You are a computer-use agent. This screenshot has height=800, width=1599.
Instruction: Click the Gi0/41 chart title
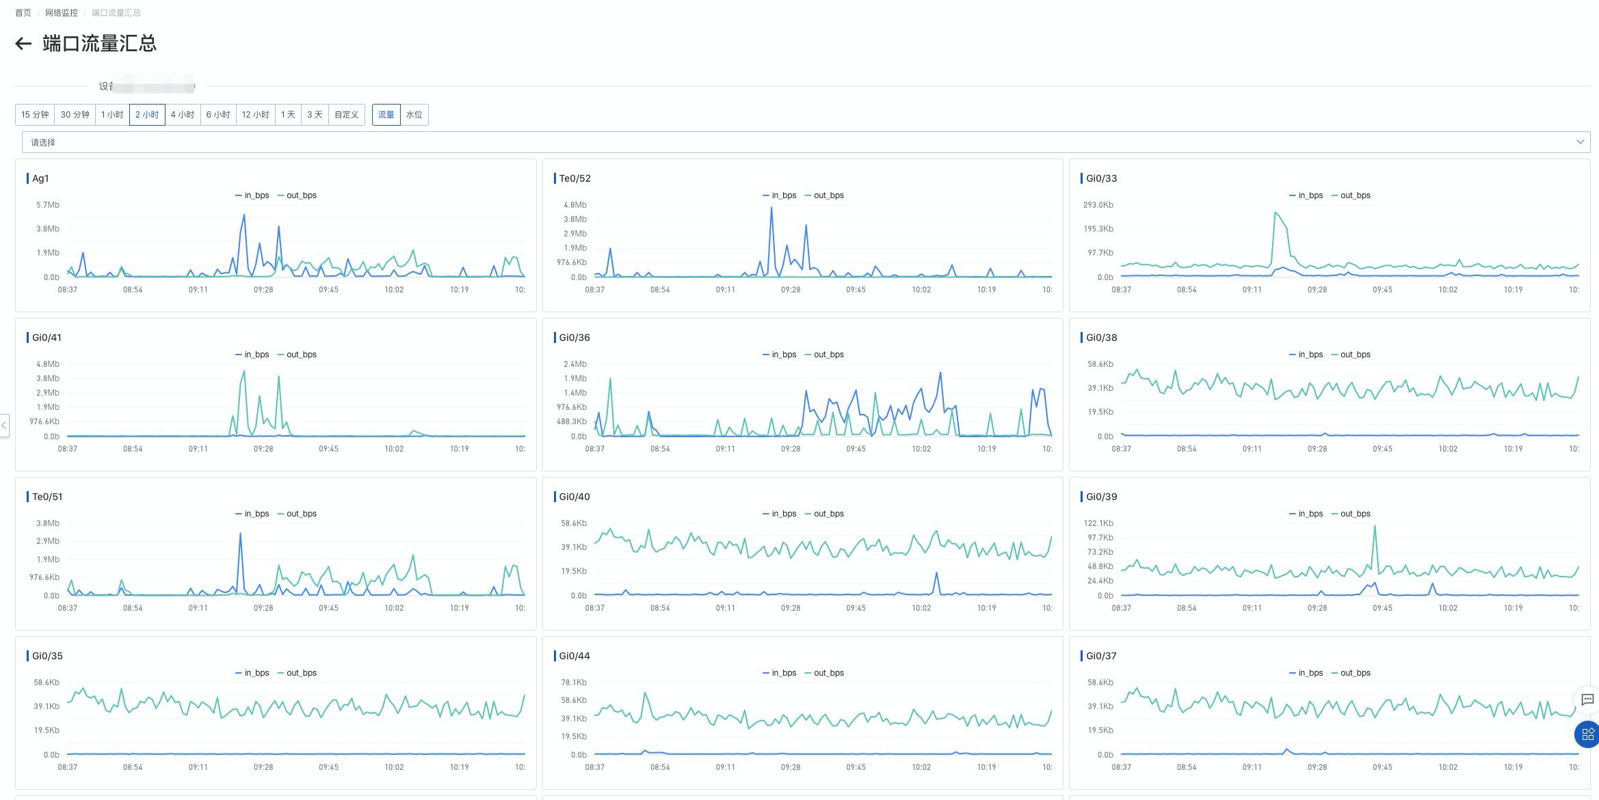pyautogui.click(x=47, y=337)
